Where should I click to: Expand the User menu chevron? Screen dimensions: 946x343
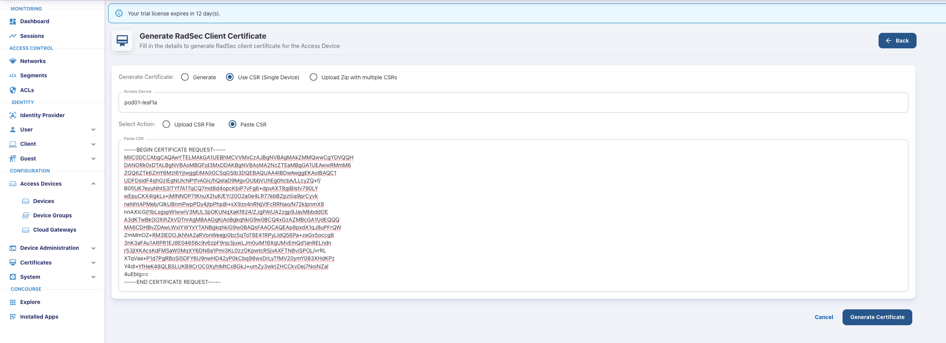pyautogui.click(x=93, y=130)
